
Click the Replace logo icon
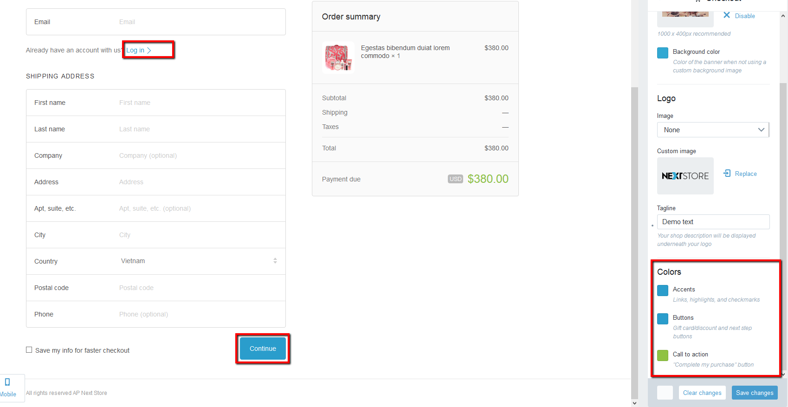(x=727, y=173)
